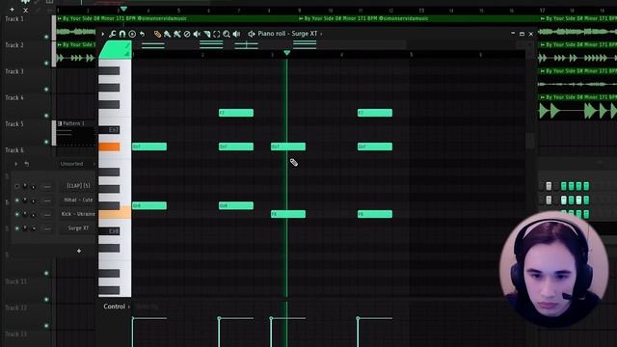Click the orange highlighted D#7 piano key
This screenshot has height=347, width=617.
[109, 147]
